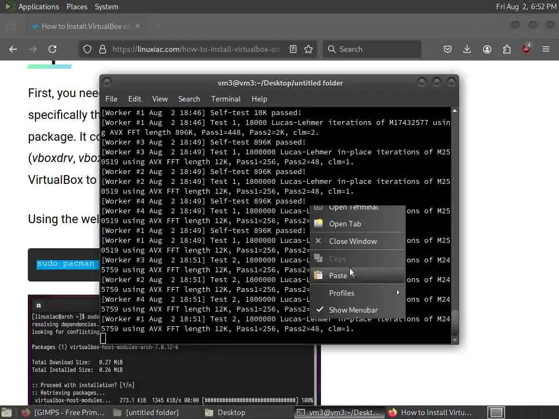Open the Firefox account icon
Image resolution: width=559 pixels, height=419 pixels.
pyautogui.click(x=487, y=49)
